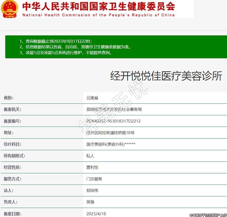
Task: Click the 云南省 province value
Action: tap(92, 98)
